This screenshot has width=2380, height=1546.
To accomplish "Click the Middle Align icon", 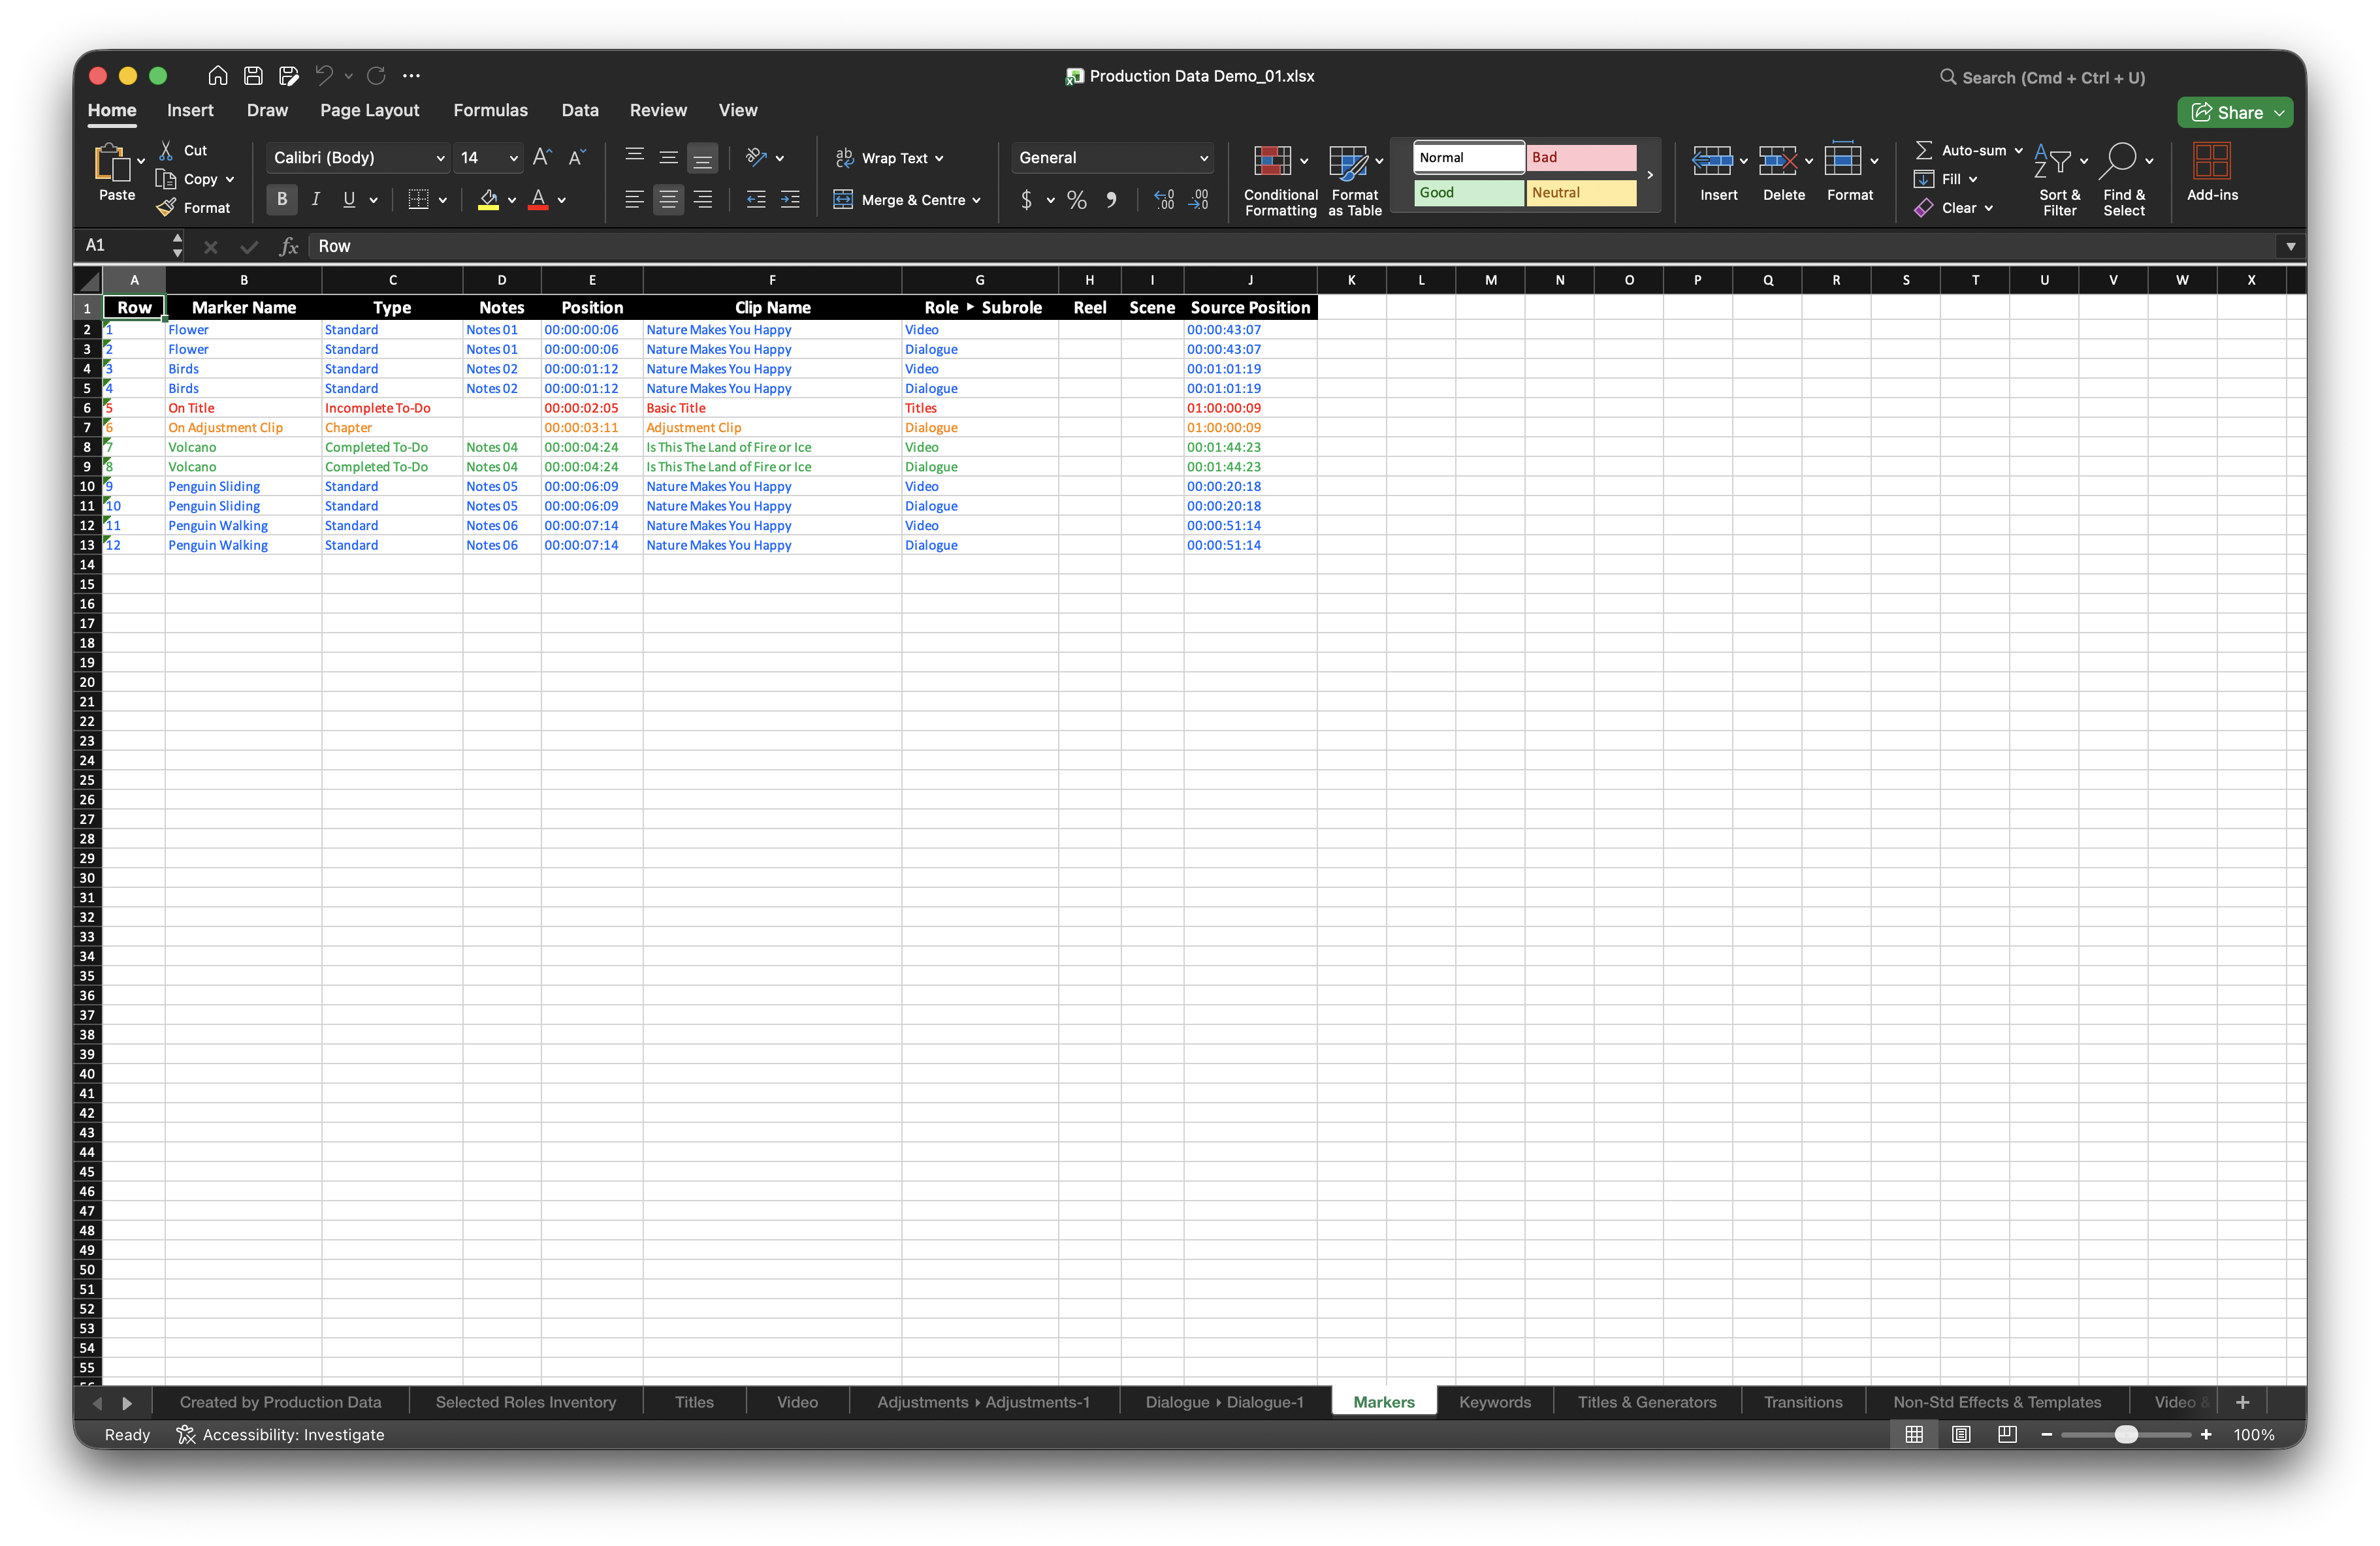I will [668, 157].
